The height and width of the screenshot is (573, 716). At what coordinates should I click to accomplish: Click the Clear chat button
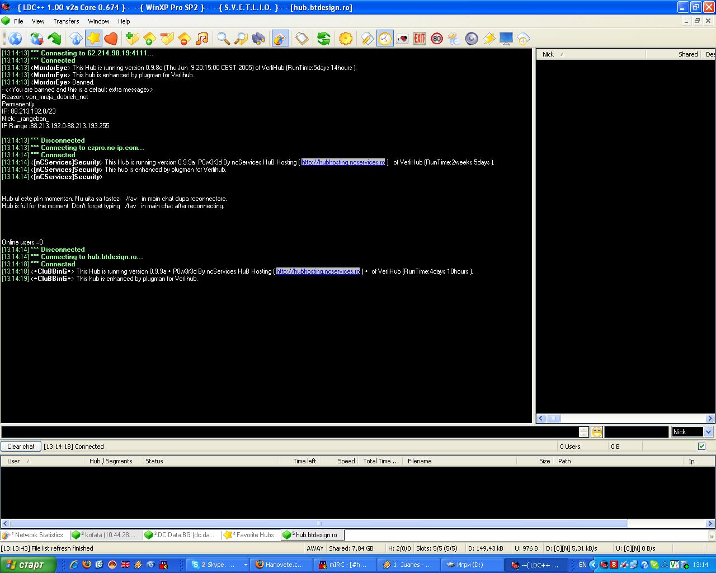(x=21, y=447)
